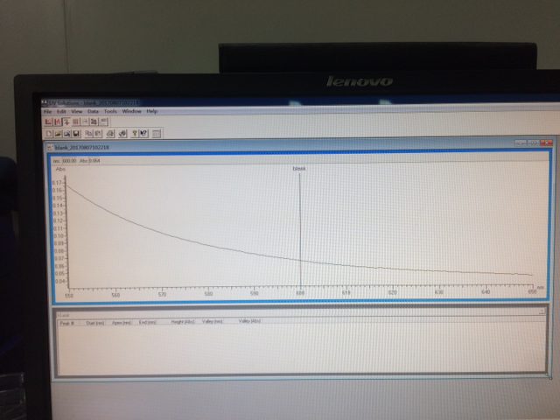Viewport: 560px width, 420px height.
Task: Minimize the blank_20170807102218 child window
Action: [520, 143]
